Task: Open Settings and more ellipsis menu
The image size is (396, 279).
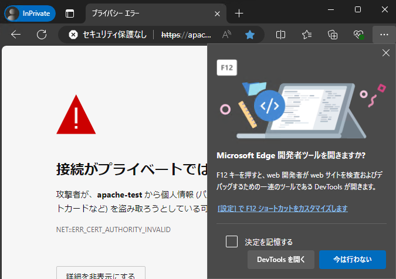Action: tap(384, 35)
